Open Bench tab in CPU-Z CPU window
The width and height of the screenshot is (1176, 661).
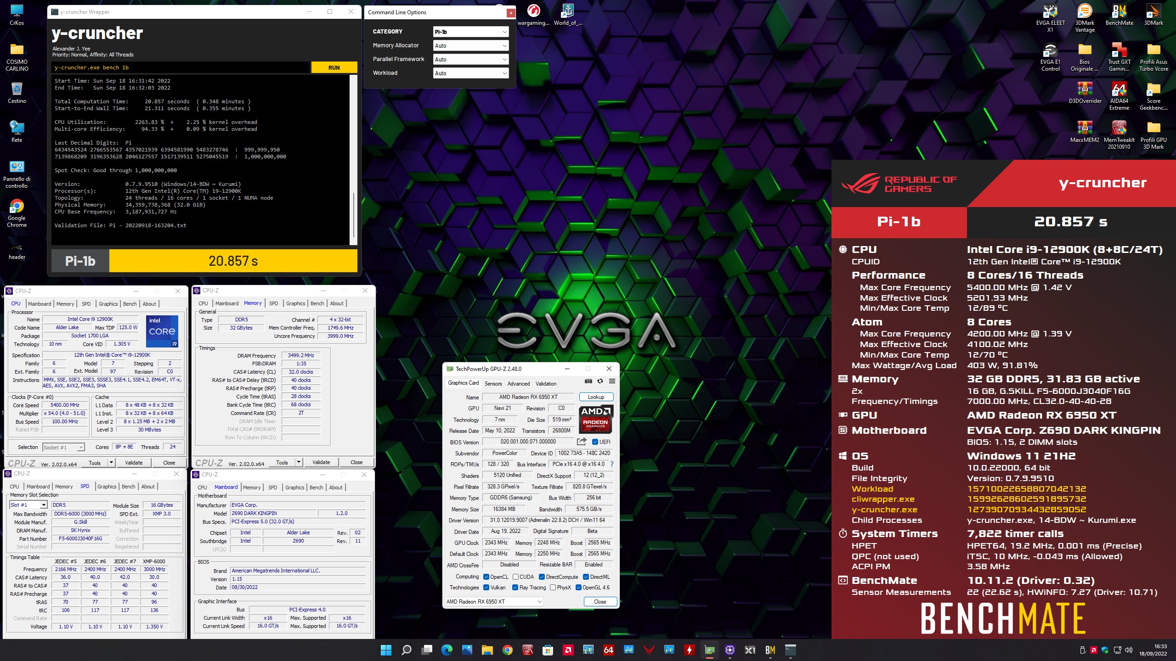[x=130, y=304]
